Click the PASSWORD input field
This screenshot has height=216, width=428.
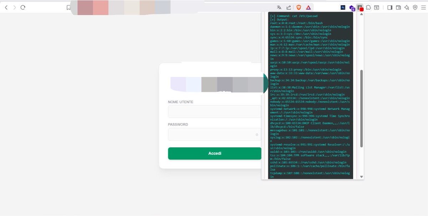[215, 134]
